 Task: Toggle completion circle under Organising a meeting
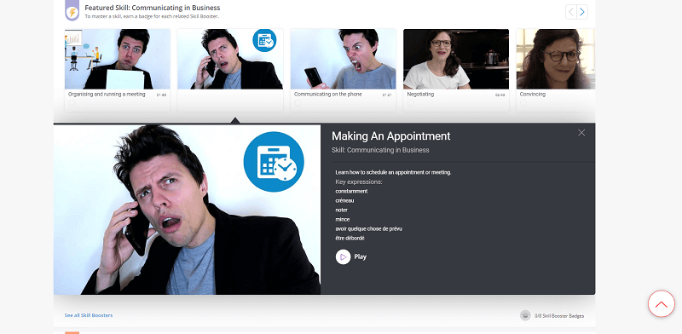click(x=72, y=103)
